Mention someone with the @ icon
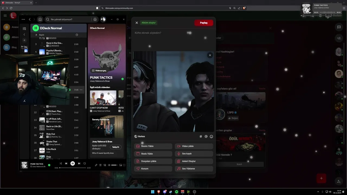This screenshot has width=347, height=195. point(206,136)
